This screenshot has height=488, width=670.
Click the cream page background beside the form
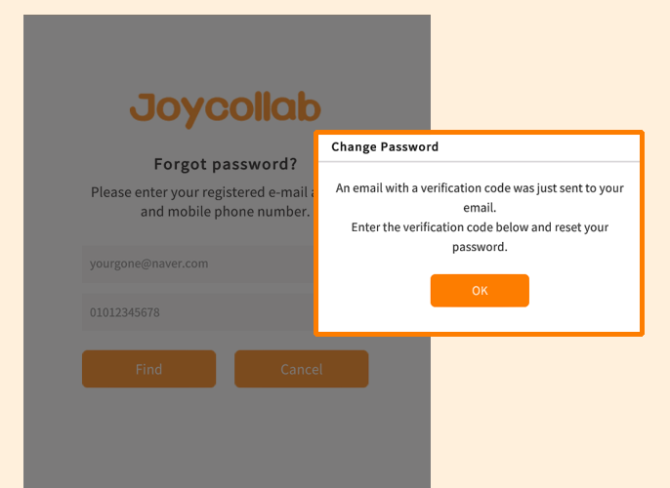pos(547,410)
